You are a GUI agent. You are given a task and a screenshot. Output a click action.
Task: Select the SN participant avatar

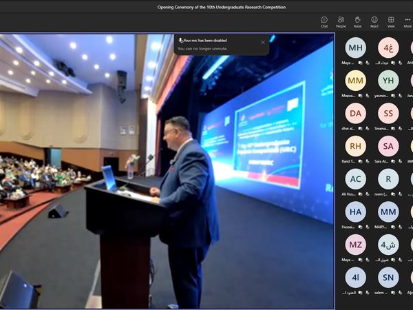(388, 277)
